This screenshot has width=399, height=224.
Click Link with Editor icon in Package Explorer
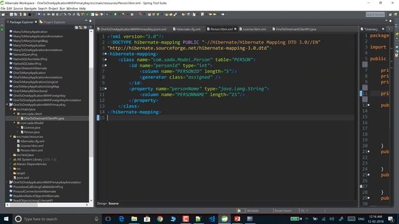click(x=80, y=27)
